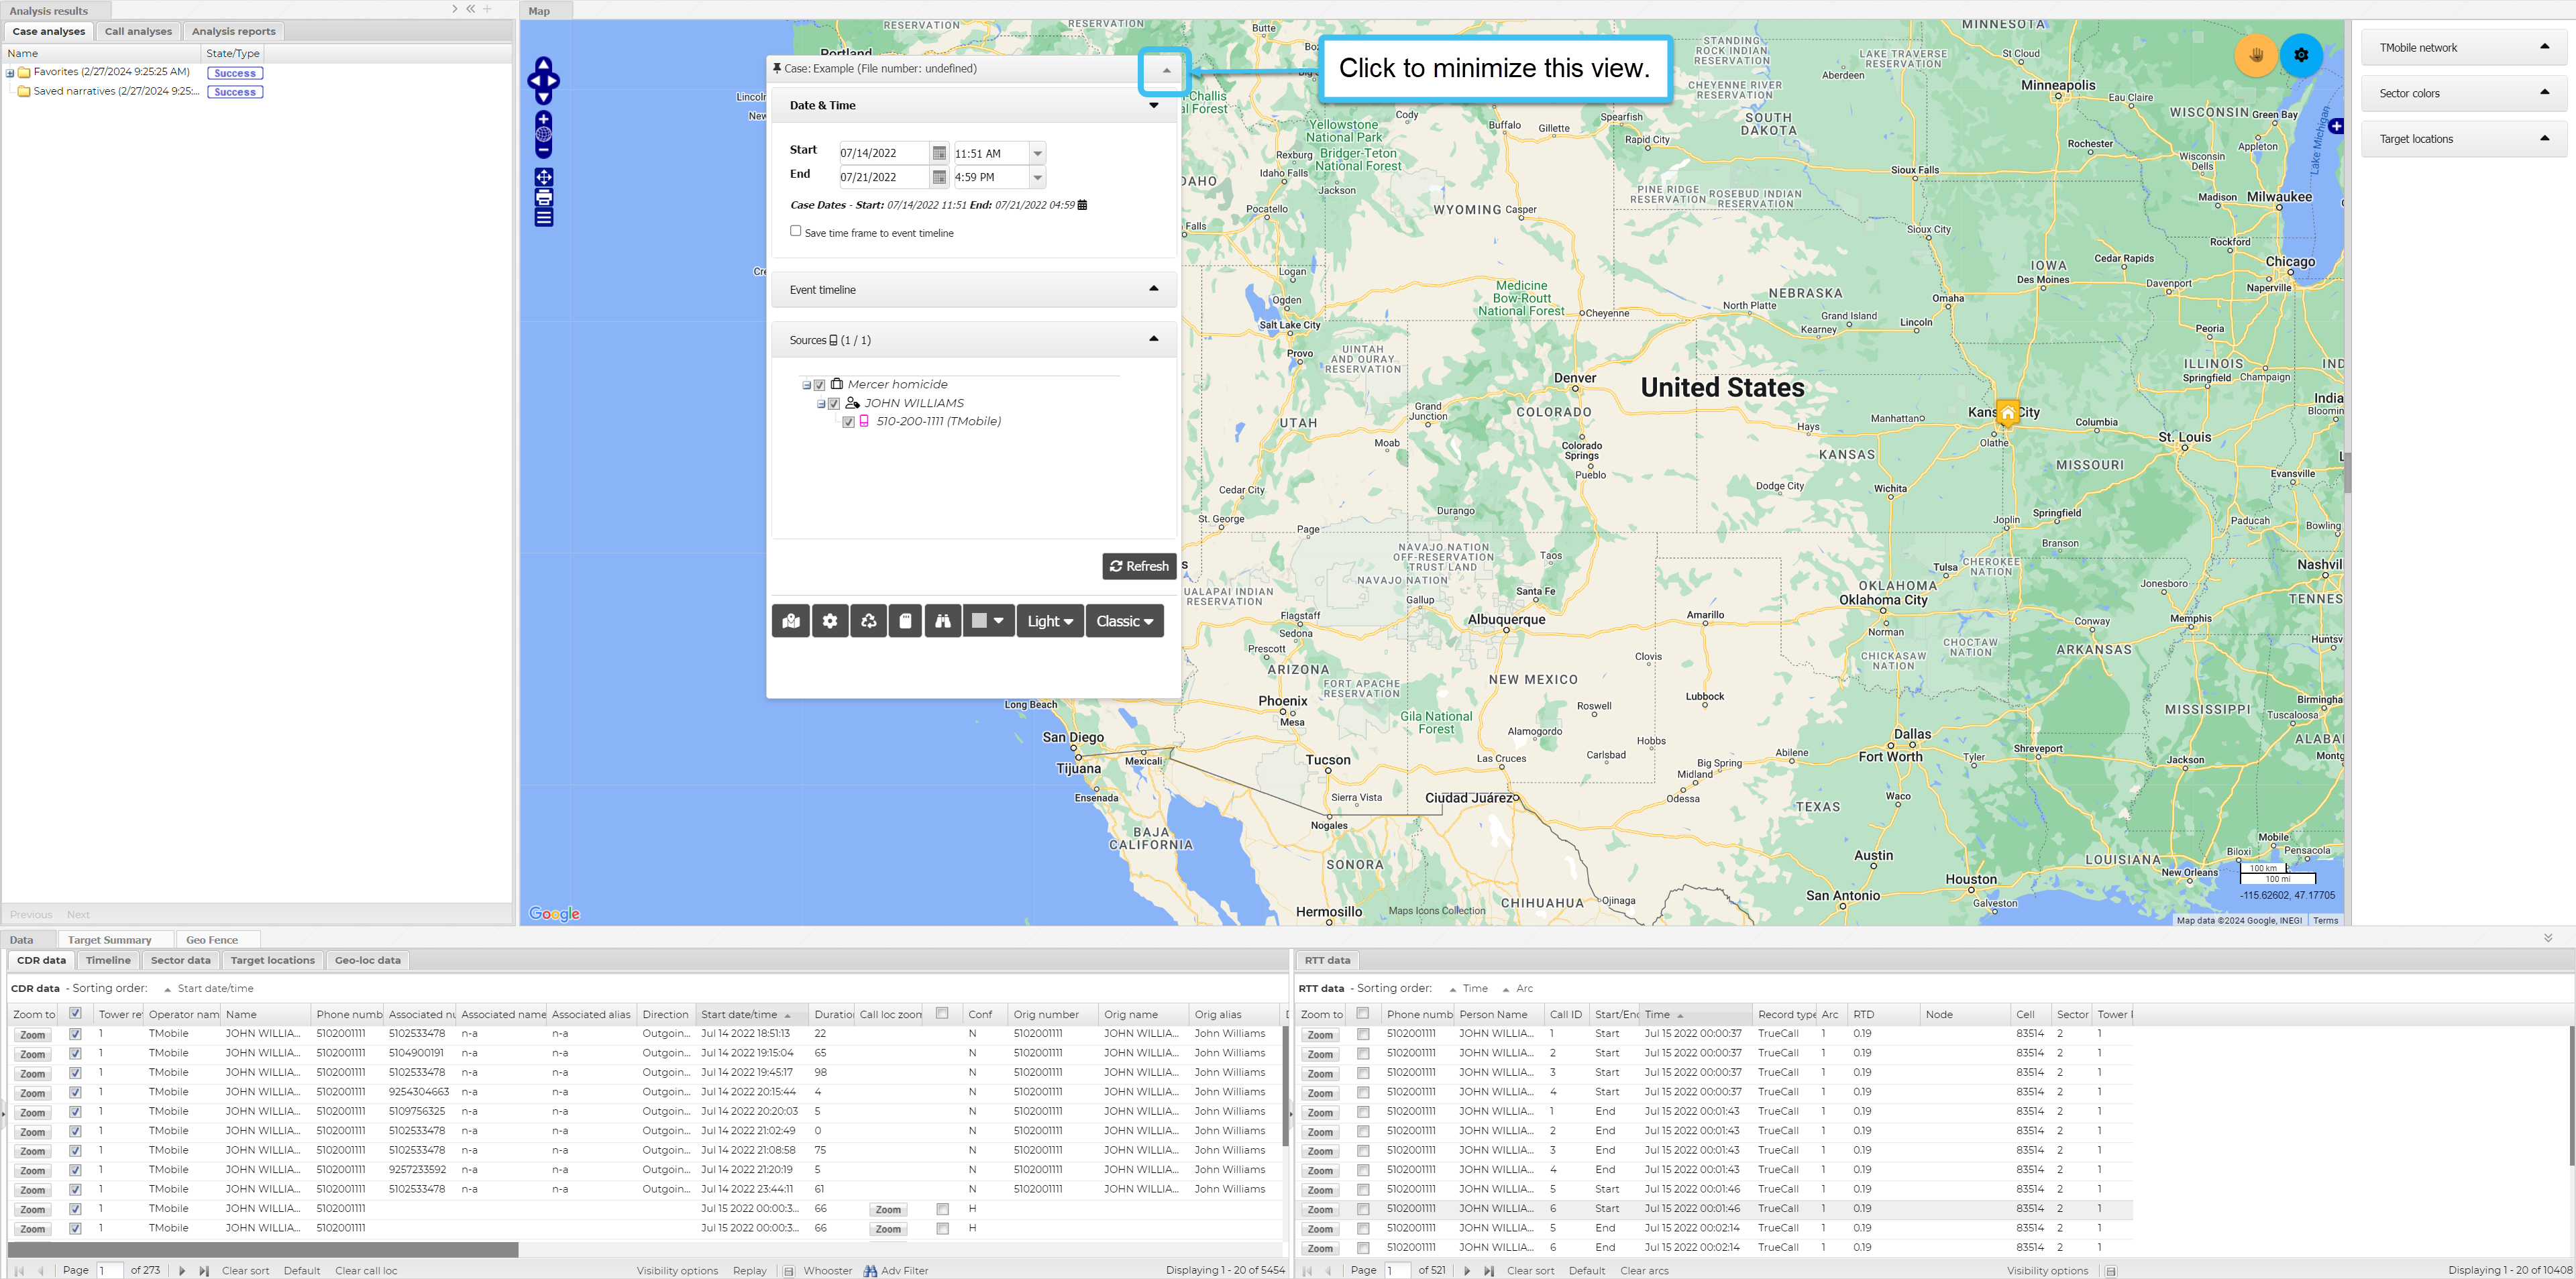This screenshot has height=1279, width=2576.
Task: Click the orange hand pan tool
Action: pos(2256,55)
